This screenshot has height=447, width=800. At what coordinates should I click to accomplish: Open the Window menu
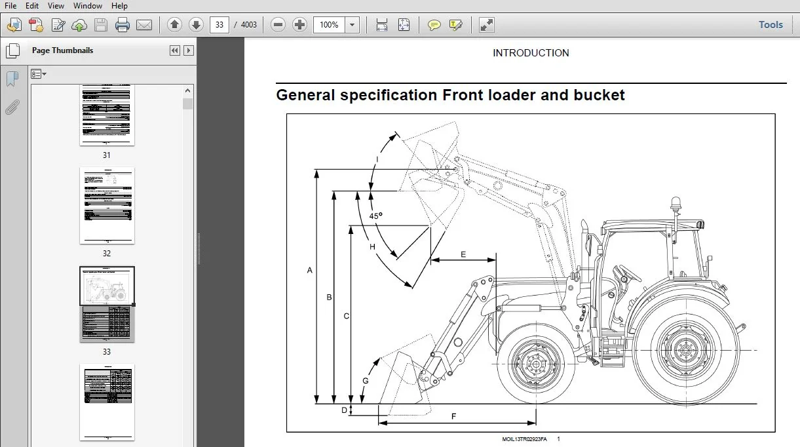pyautogui.click(x=88, y=6)
